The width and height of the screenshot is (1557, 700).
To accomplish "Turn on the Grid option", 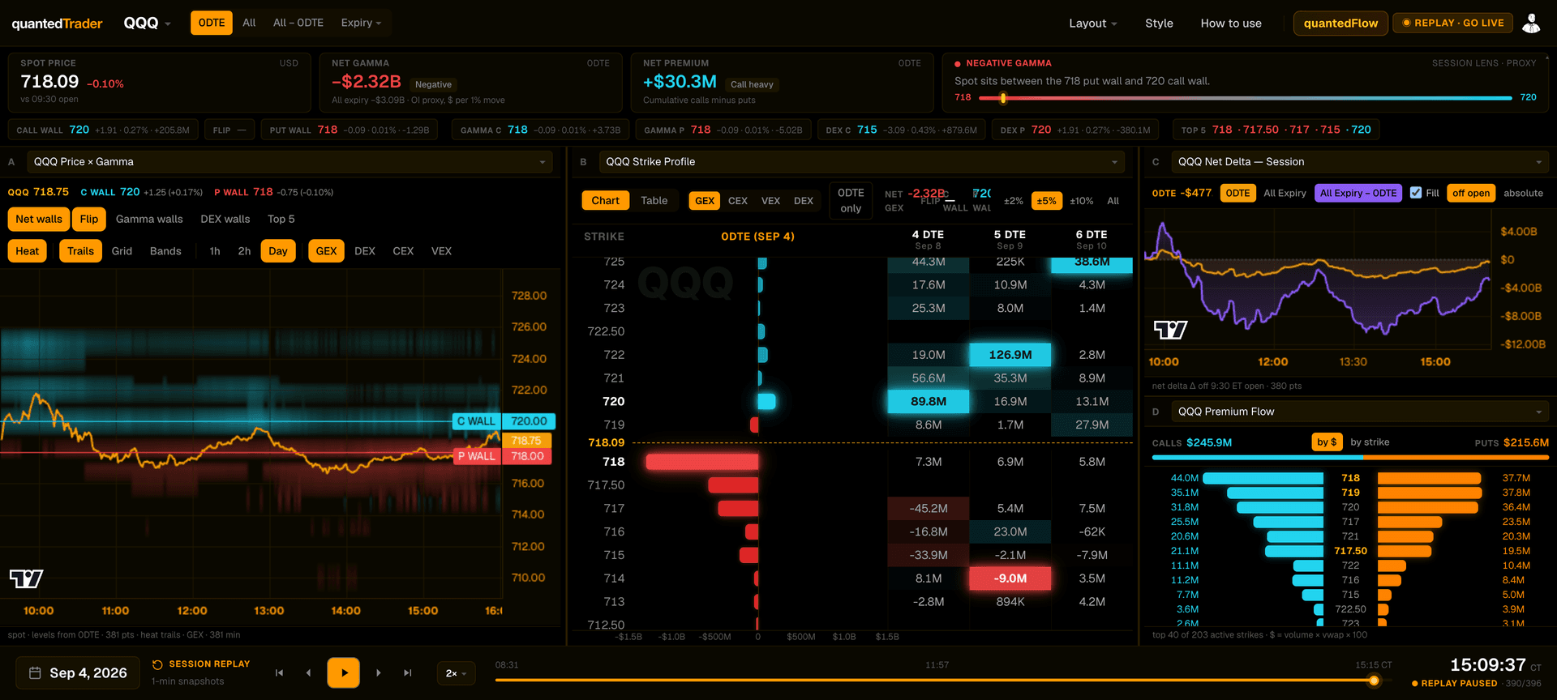I will 122,251.
